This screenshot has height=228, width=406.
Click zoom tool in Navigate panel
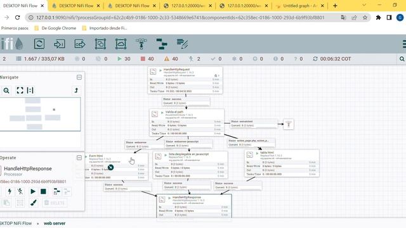click(6, 91)
